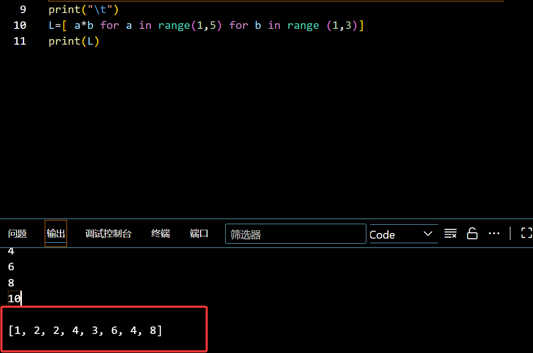Show the 终端 tab
This screenshot has height=353, width=533.
[x=161, y=233]
